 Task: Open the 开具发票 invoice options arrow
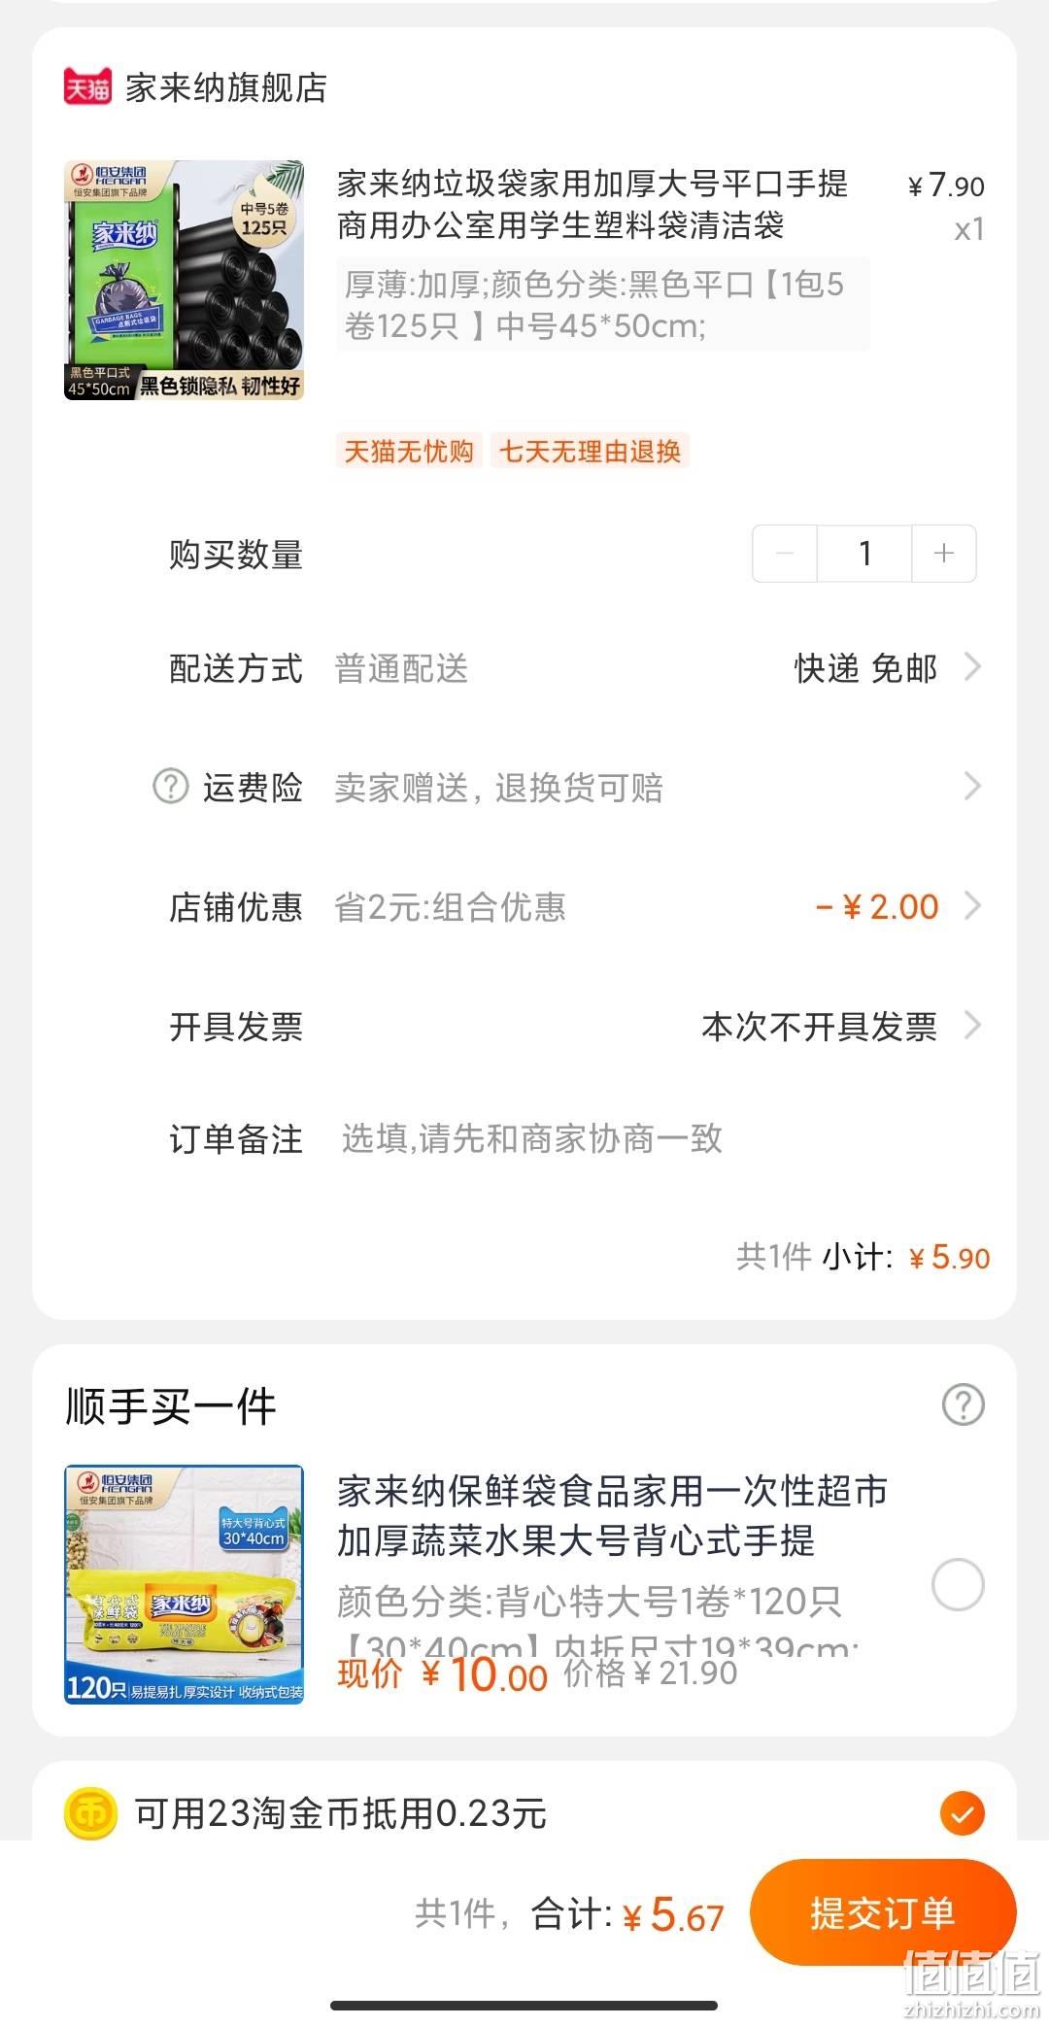tap(972, 1026)
